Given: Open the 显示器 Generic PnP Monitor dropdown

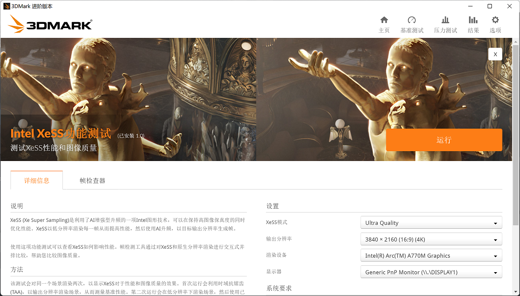Looking at the screenshot, I should [x=431, y=272].
